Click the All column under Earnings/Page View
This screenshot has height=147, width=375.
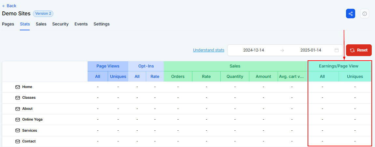[x=322, y=76]
